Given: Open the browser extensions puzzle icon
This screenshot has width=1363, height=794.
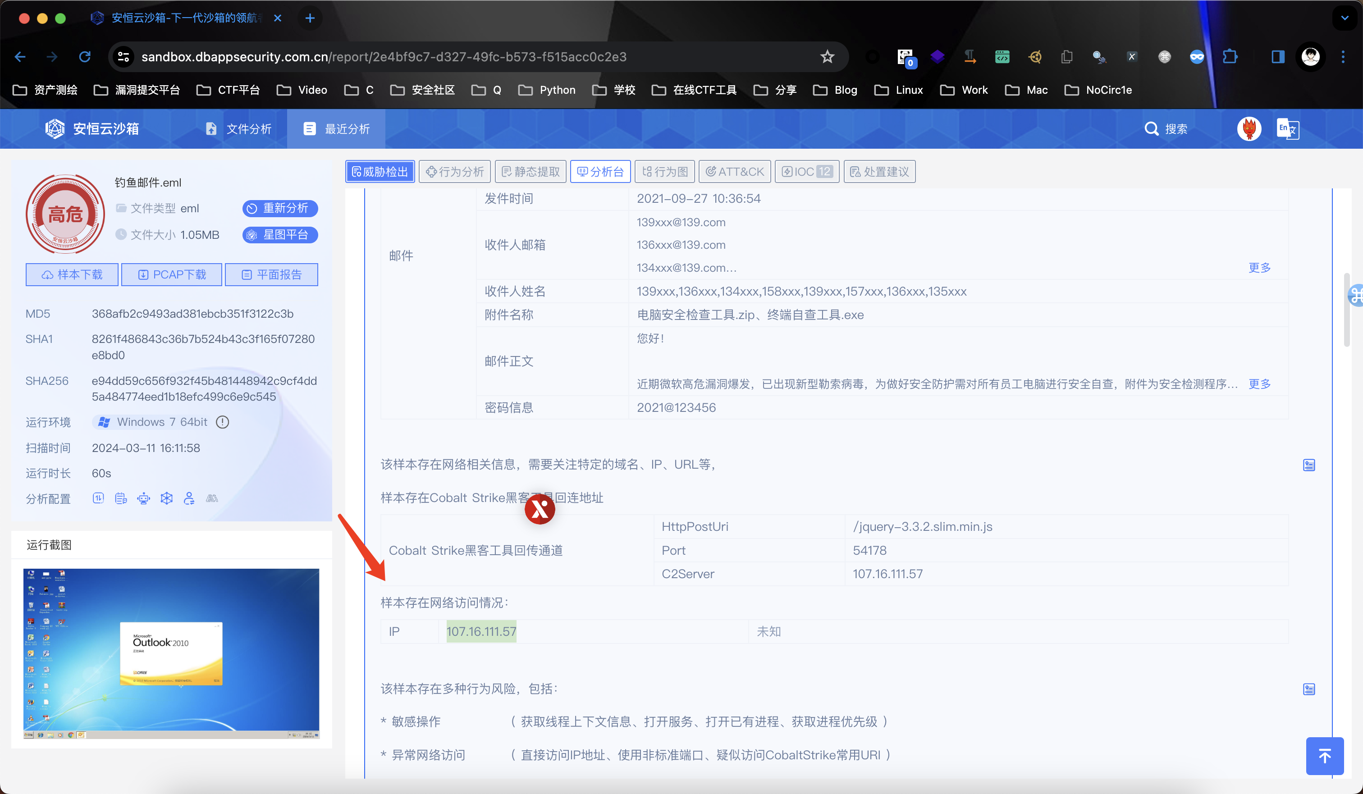Looking at the screenshot, I should point(1230,57).
